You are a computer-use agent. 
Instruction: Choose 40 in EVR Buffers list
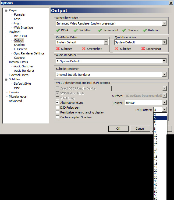(x=160, y=185)
